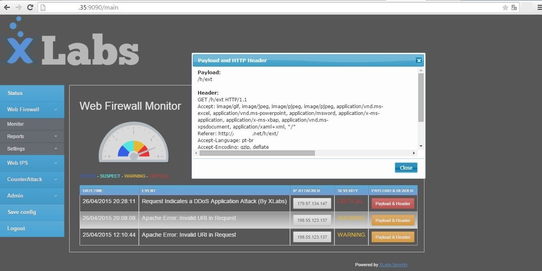Click IP 198.55.123.137 in the 26/04/2015 20:08:08 row

click(x=312, y=220)
